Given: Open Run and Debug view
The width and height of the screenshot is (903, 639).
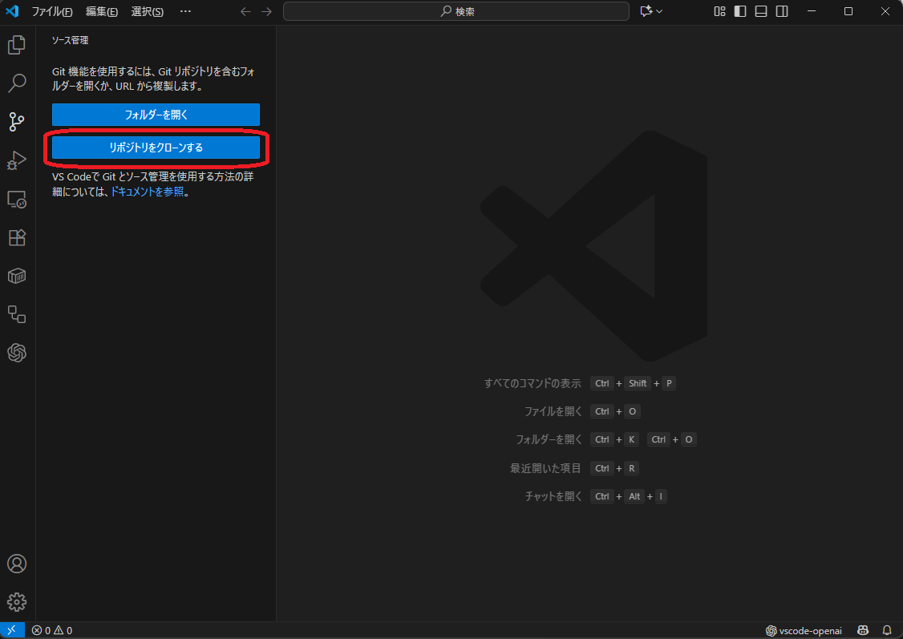Looking at the screenshot, I should (x=17, y=160).
